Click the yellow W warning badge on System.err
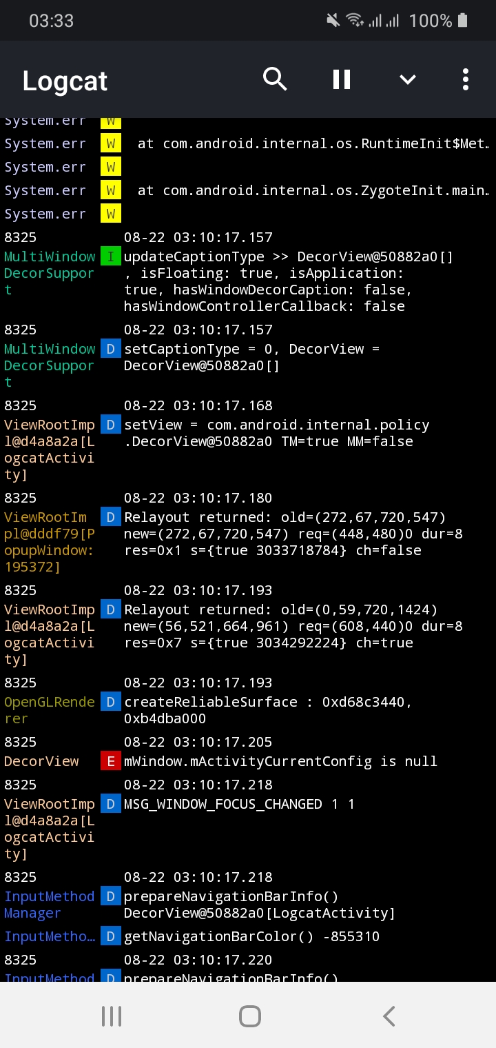This screenshot has width=496, height=1048. click(110, 143)
